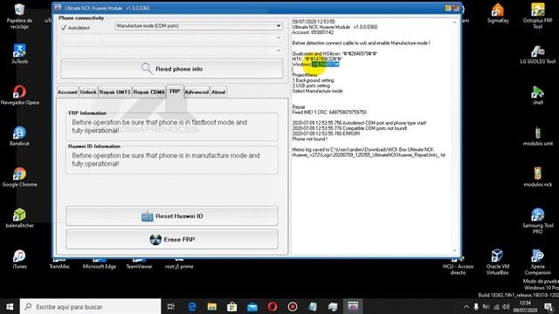This screenshot has width=559, height=314.
Task: Open File Explorer from the taskbar
Action: coord(212,306)
